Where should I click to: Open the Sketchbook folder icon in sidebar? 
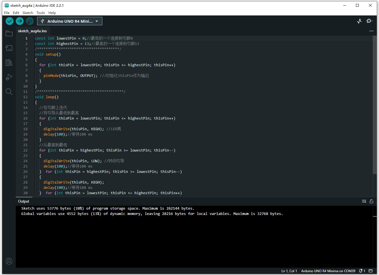click(x=9, y=33)
